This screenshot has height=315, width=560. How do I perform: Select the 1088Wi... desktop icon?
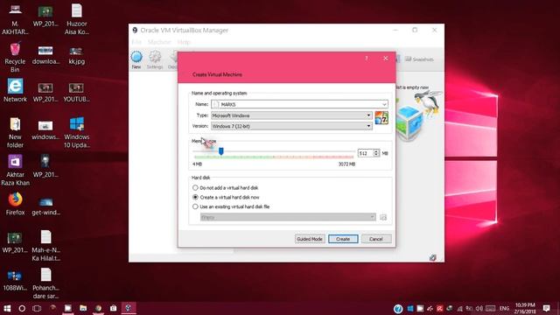[15, 281]
